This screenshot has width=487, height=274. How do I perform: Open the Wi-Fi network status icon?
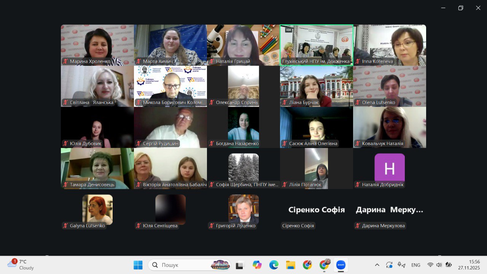pyautogui.click(x=430, y=265)
